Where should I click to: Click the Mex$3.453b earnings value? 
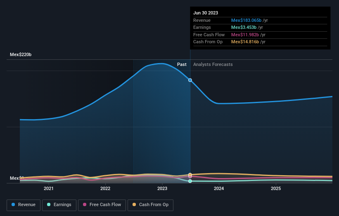click(x=244, y=27)
